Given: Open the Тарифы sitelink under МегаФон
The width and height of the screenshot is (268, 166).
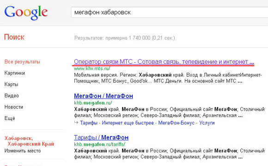Looking at the screenshot, I should pyautogui.click(x=89, y=123).
